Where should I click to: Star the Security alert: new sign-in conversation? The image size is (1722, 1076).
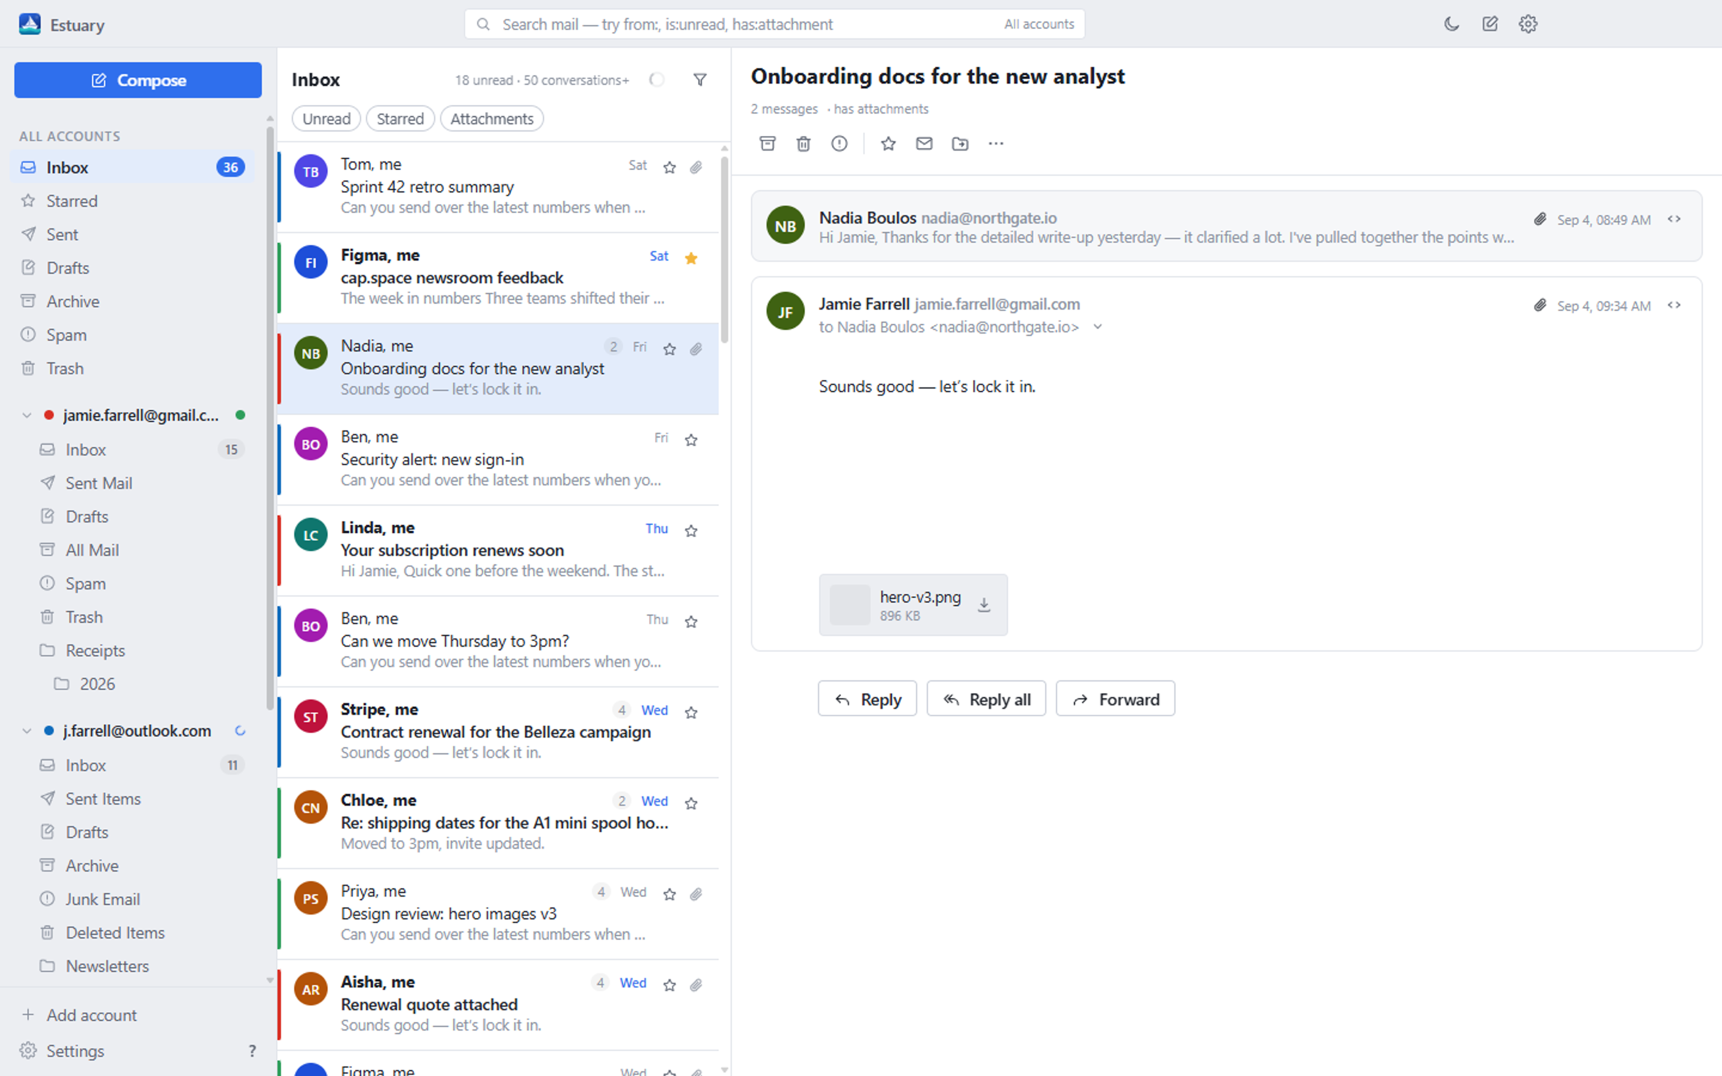point(691,440)
